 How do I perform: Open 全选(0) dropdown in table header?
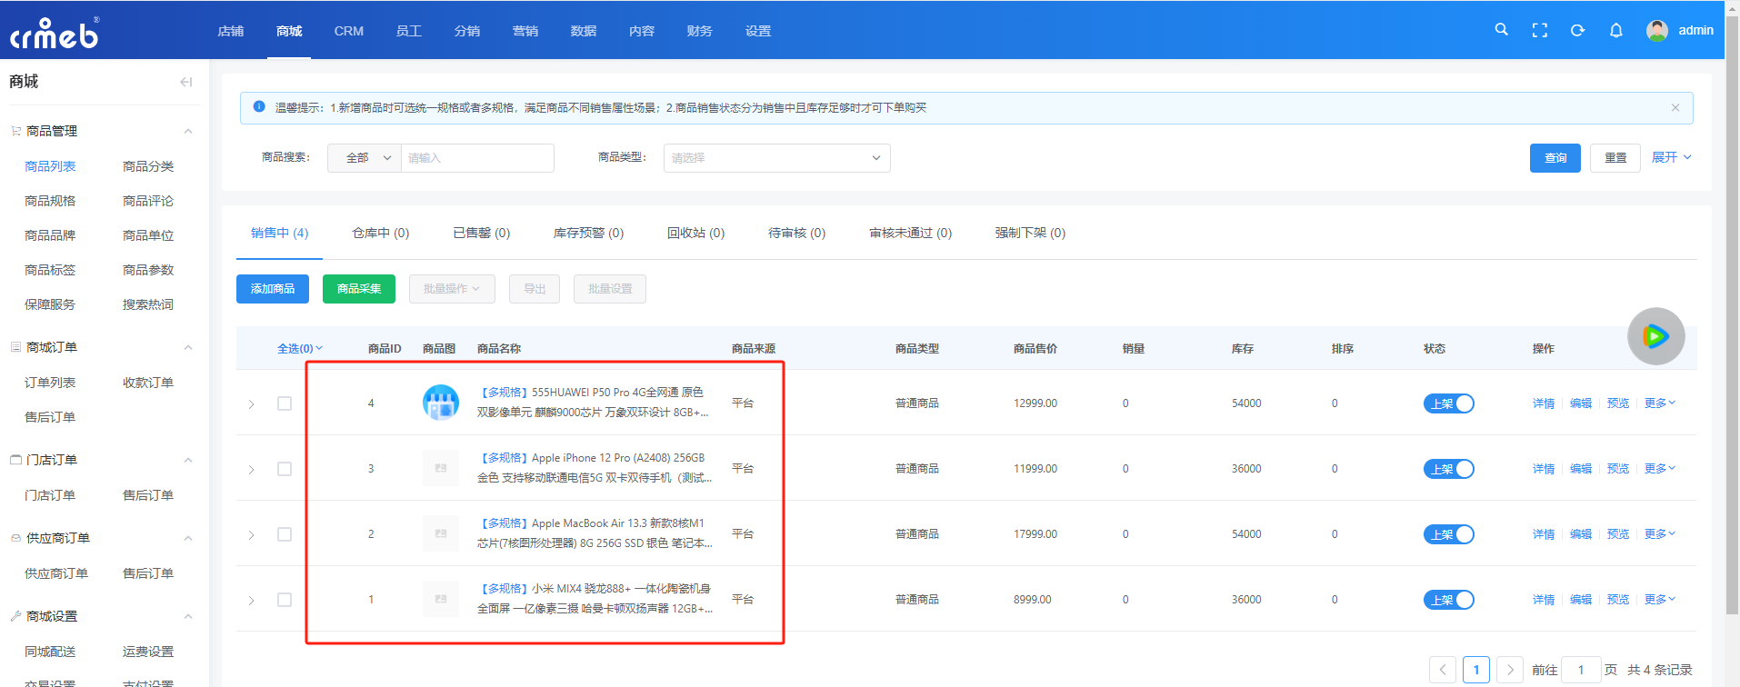pyautogui.click(x=300, y=348)
